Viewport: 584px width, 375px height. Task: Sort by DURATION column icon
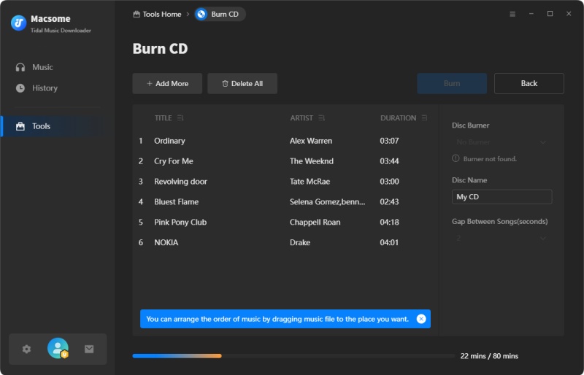(424, 118)
